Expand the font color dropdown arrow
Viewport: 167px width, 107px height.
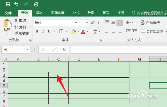pyautogui.click(x=88, y=31)
